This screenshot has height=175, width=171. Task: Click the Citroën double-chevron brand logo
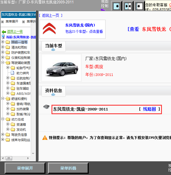click(50, 29)
